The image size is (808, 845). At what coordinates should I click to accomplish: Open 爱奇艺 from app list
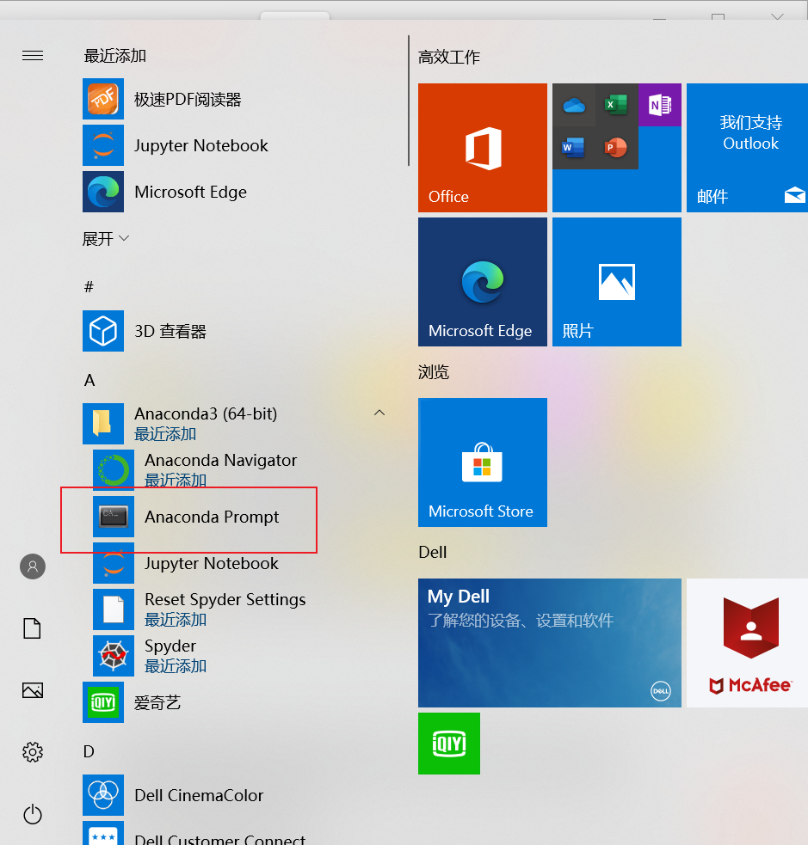[x=132, y=702]
